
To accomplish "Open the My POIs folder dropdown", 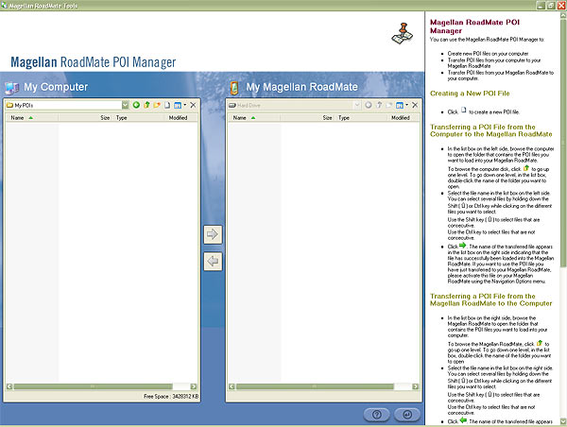I will tap(125, 105).
